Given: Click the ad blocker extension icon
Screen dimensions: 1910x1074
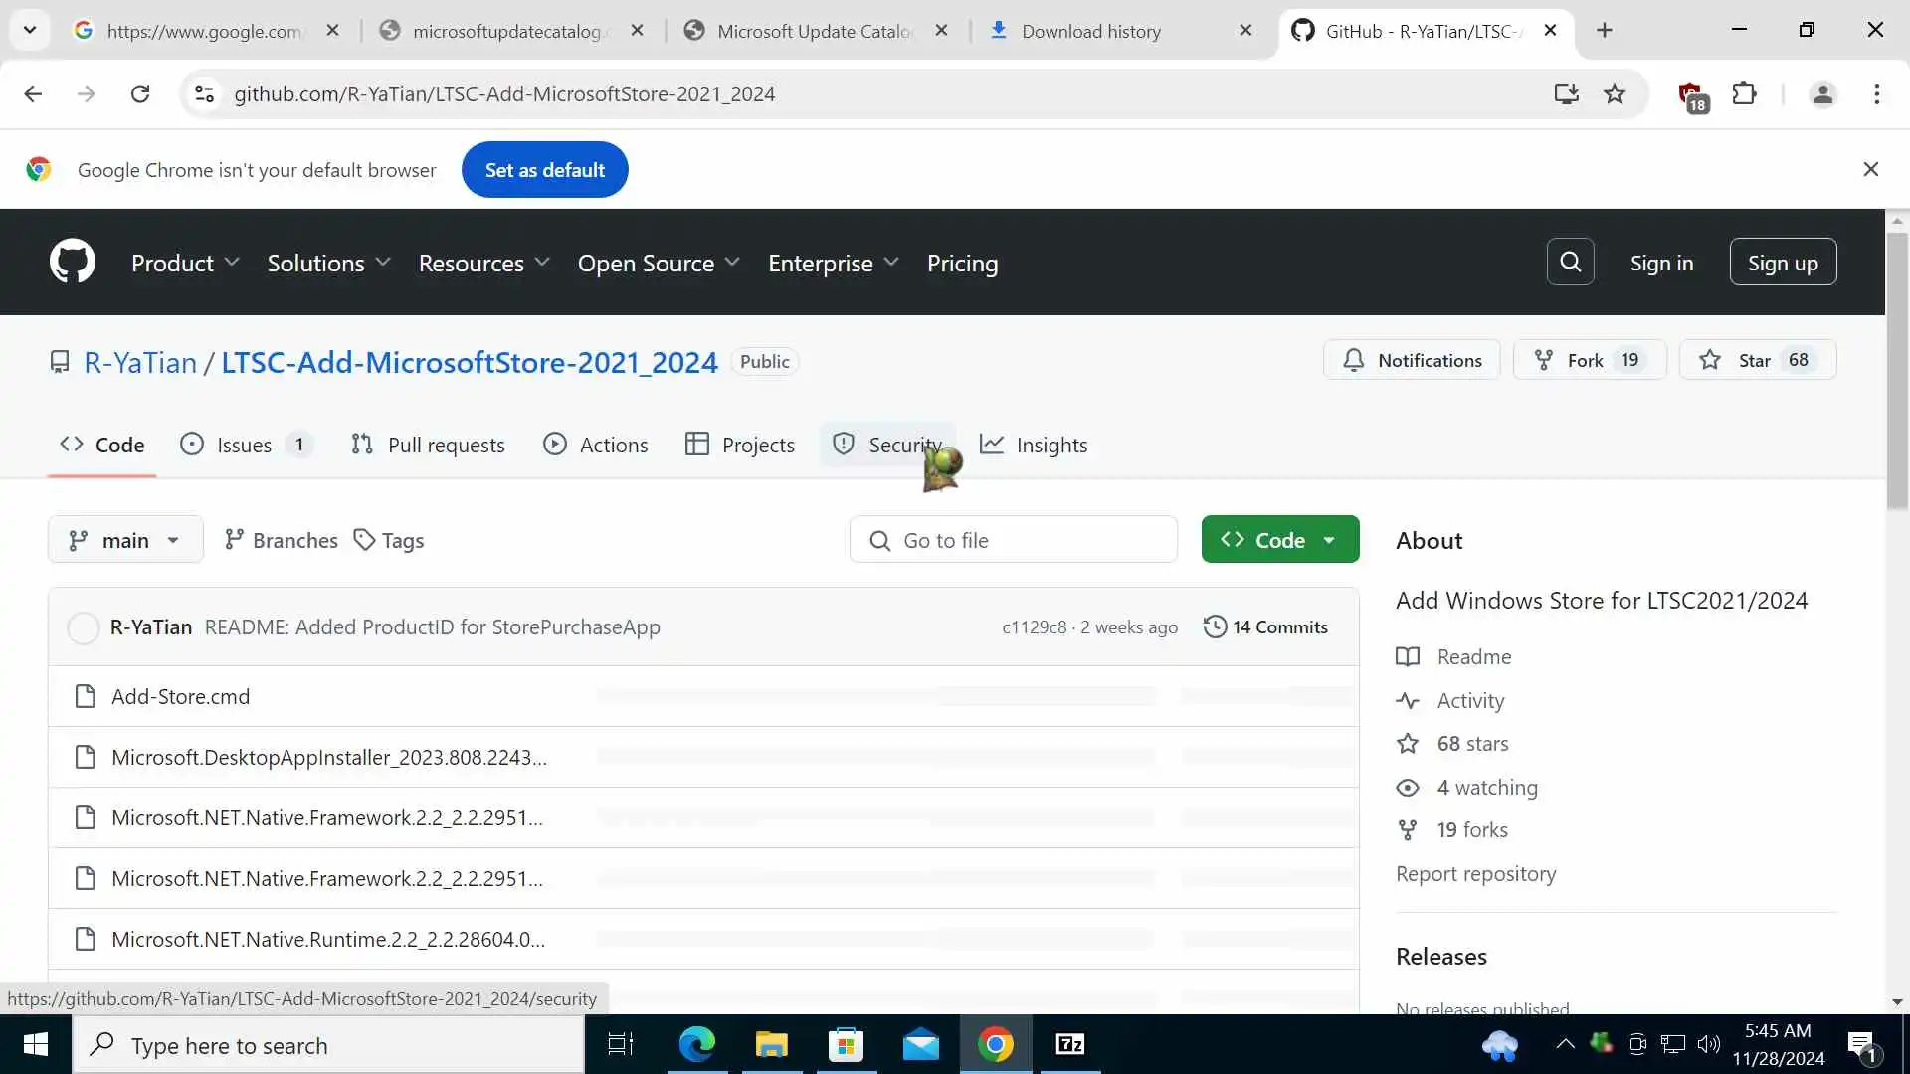Looking at the screenshot, I should (x=1691, y=95).
